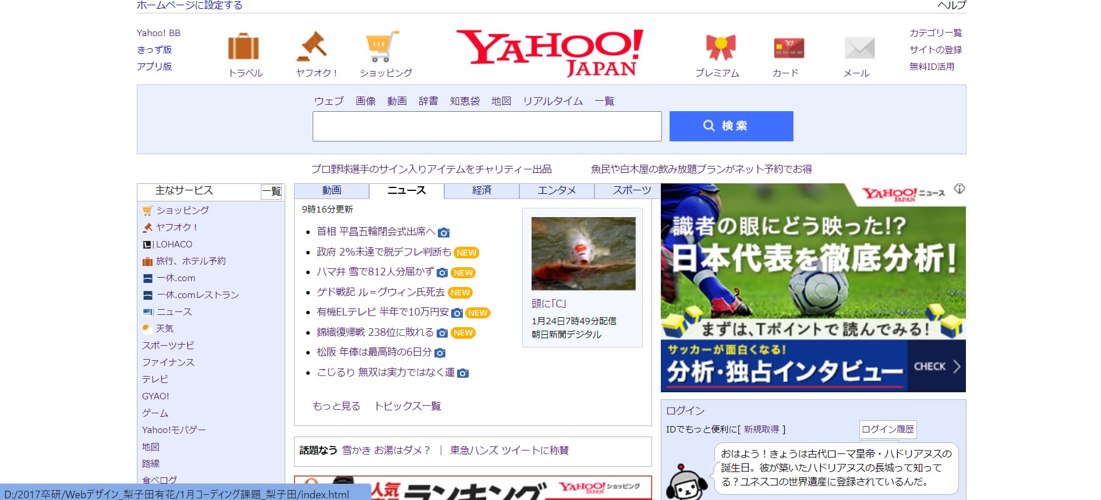This screenshot has height=500, width=1101.
Task: Open スポーツナビ service link
Action: point(168,346)
